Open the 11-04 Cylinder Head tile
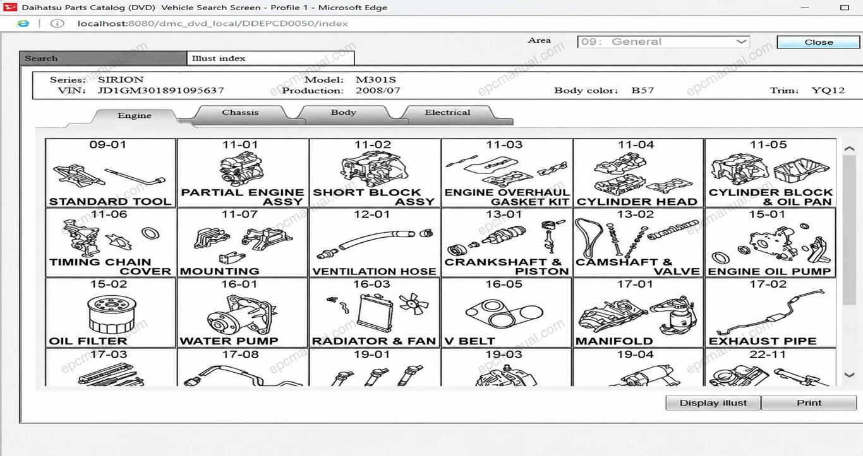Image resolution: width=863 pixels, height=456 pixels. pyautogui.click(x=638, y=173)
